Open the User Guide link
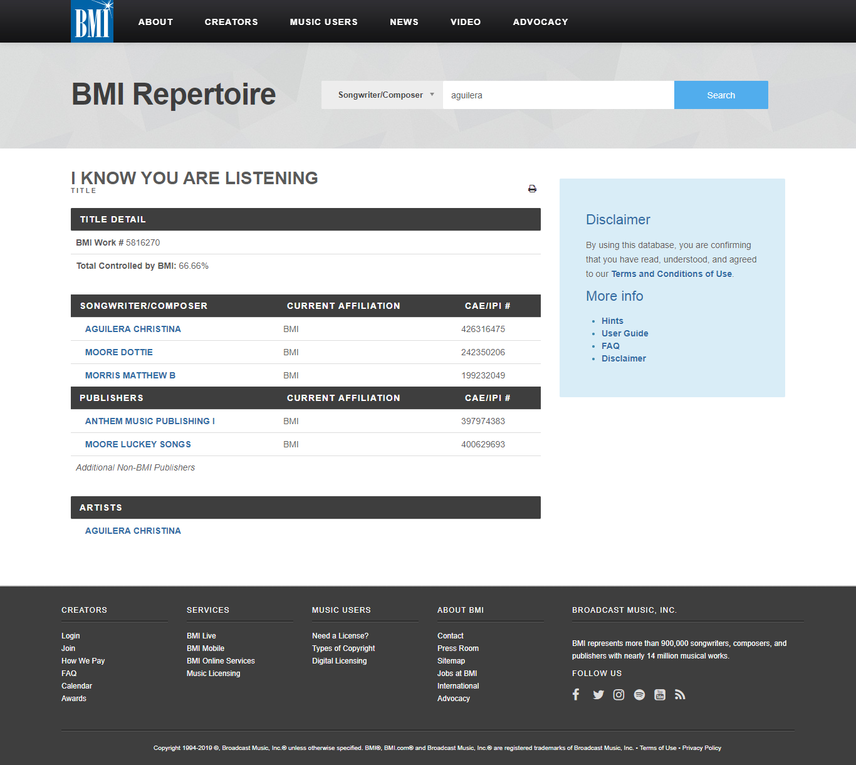 [625, 333]
